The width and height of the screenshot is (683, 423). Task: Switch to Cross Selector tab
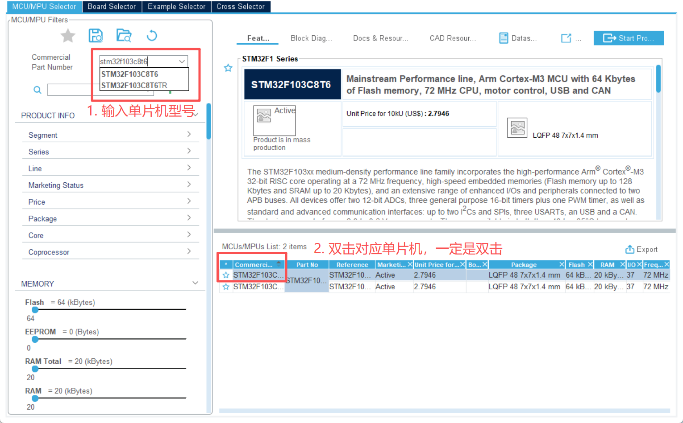click(x=241, y=7)
